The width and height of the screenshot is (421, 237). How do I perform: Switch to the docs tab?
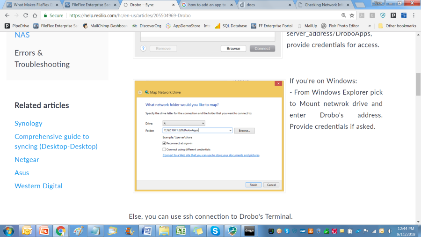(266, 5)
